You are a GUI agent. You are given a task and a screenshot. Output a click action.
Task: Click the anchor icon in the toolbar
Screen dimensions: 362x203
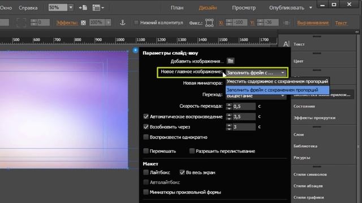pyautogui.click(x=123, y=23)
